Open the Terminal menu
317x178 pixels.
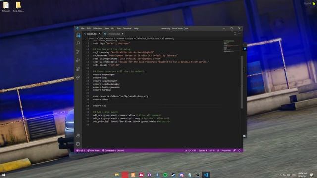point(127,28)
